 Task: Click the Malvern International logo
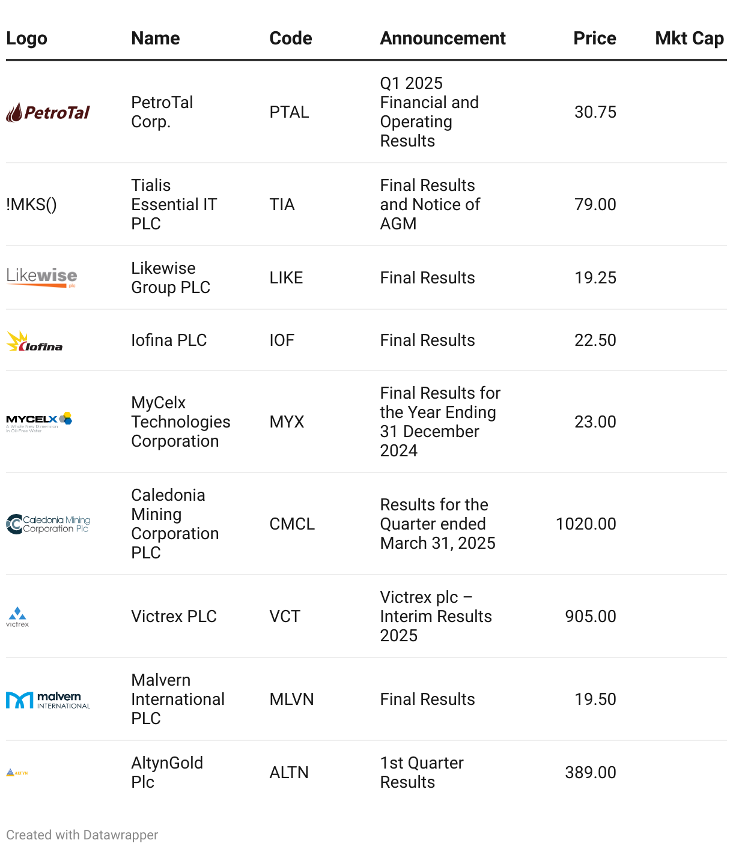pyautogui.click(x=48, y=699)
